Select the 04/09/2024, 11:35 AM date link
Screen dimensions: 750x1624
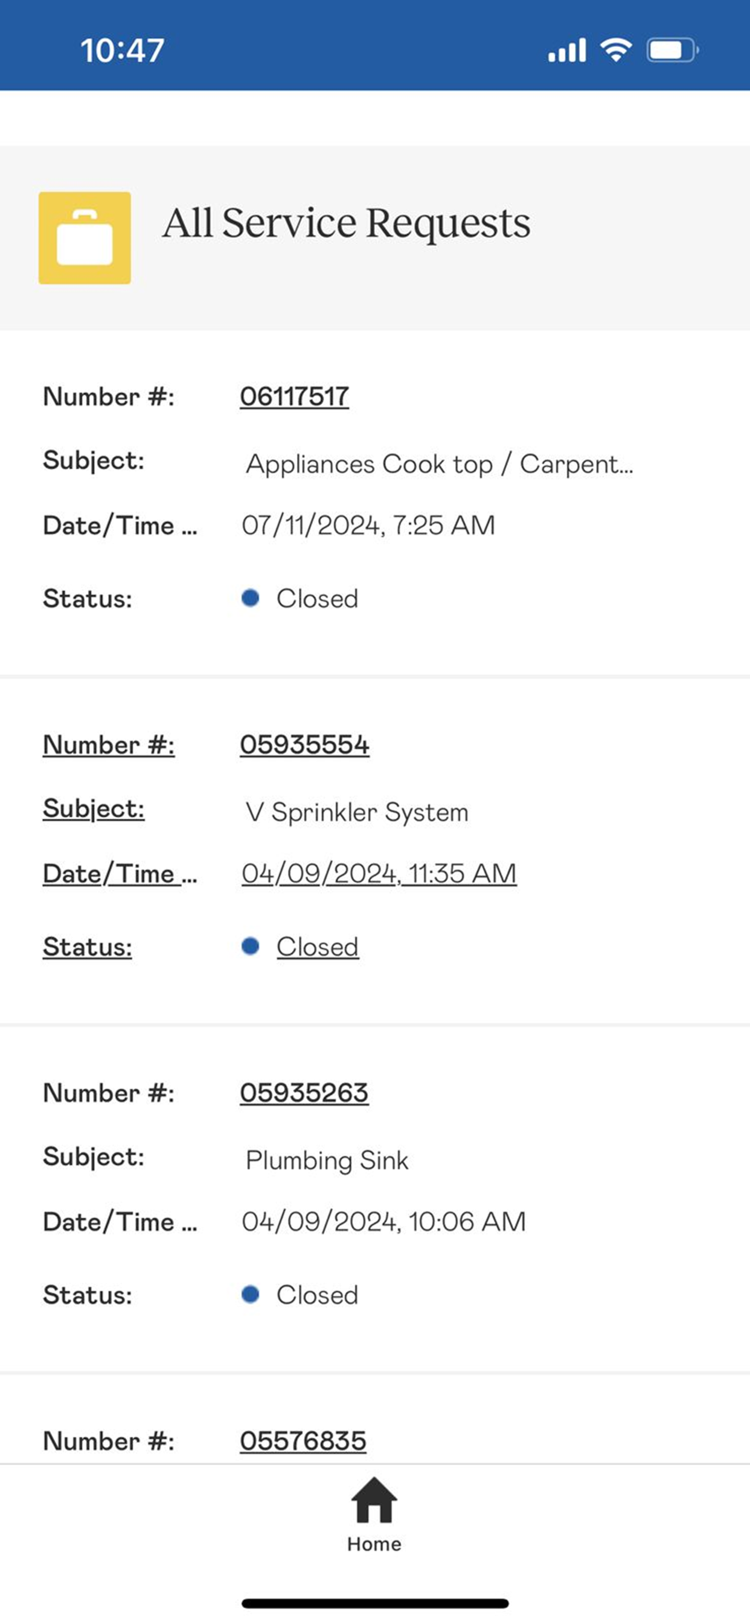(379, 874)
